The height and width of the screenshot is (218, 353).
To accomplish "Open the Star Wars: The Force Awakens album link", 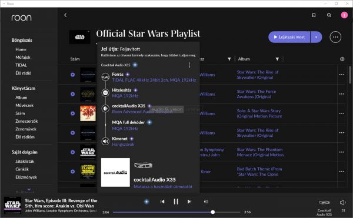I will click(257, 94).
